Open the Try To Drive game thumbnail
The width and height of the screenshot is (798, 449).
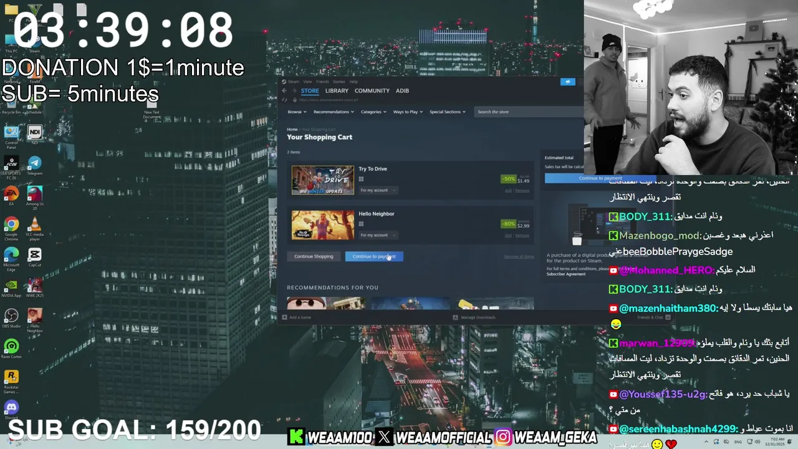point(322,180)
